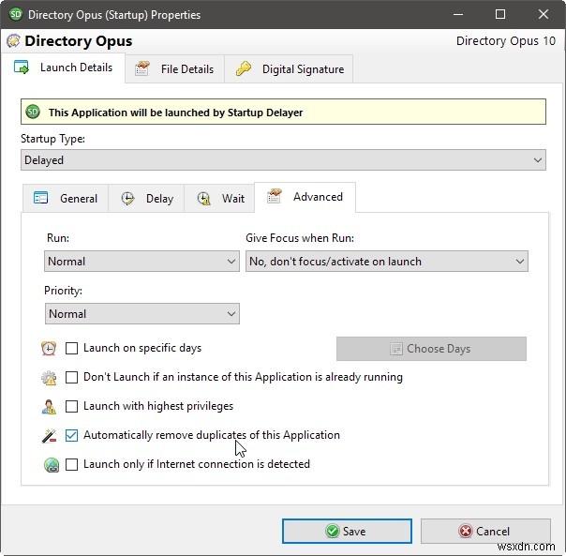This screenshot has width=566, height=556.
Task: Close the Properties window
Action: tap(544, 14)
